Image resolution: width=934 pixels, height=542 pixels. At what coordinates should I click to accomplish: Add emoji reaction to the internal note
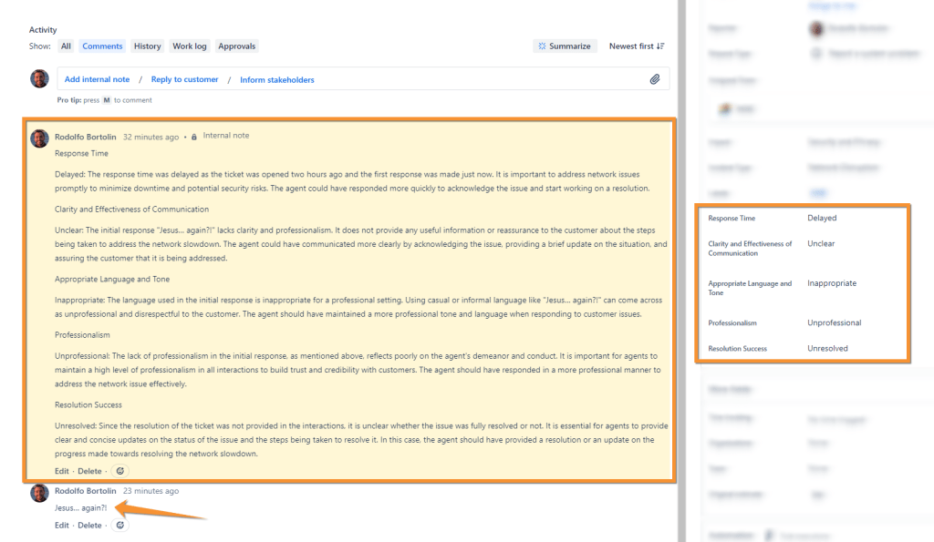[121, 471]
